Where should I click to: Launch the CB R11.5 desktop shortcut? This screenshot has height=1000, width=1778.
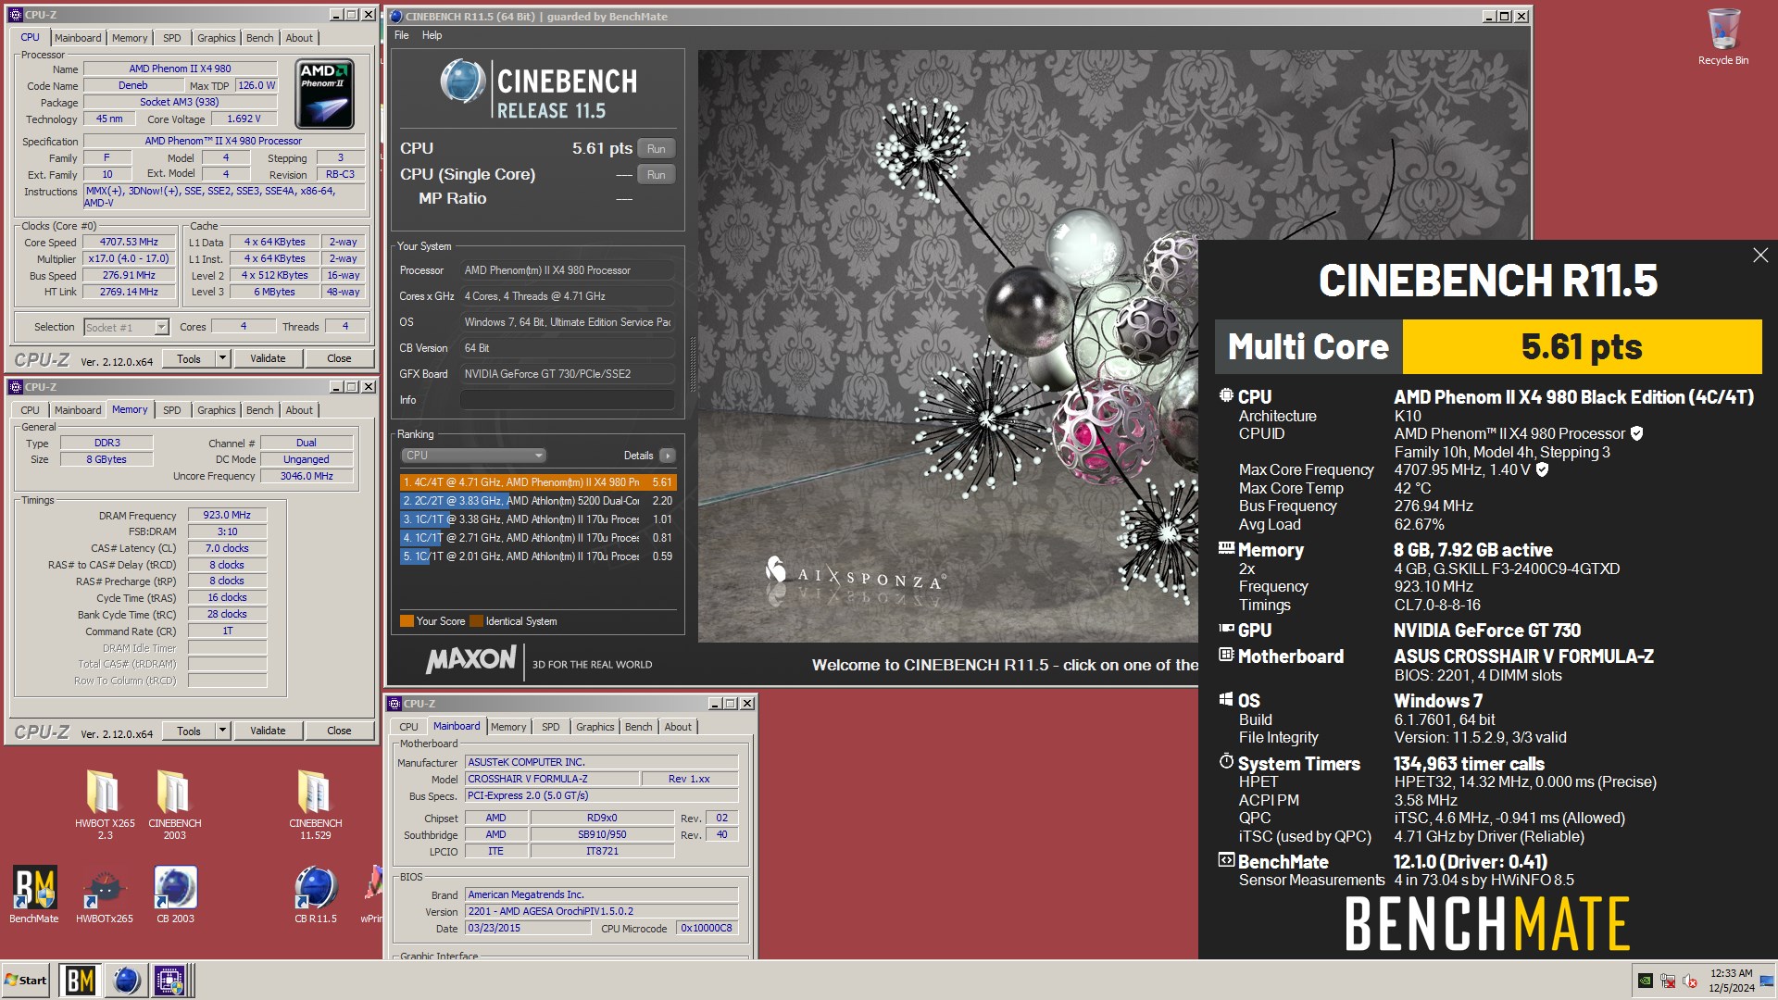[x=315, y=894]
